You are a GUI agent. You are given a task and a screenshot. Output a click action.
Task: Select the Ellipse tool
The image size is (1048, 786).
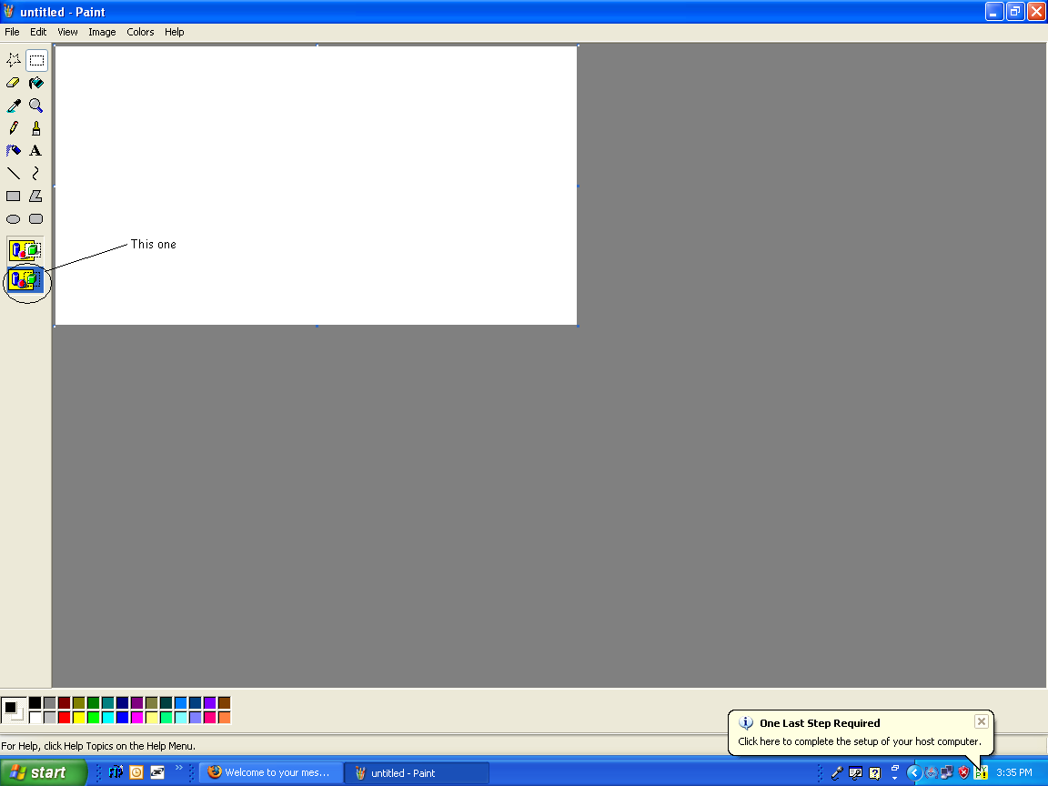(13, 218)
